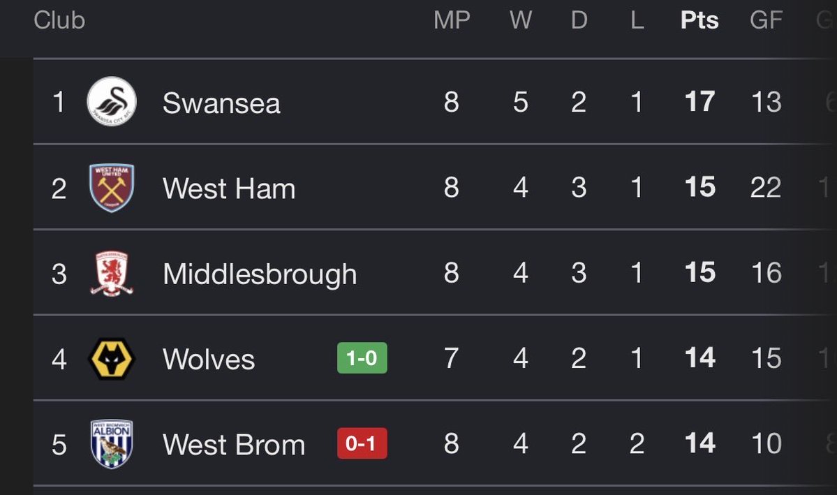Tap the West Ham crest icon
The image size is (837, 495).
(112, 187)
